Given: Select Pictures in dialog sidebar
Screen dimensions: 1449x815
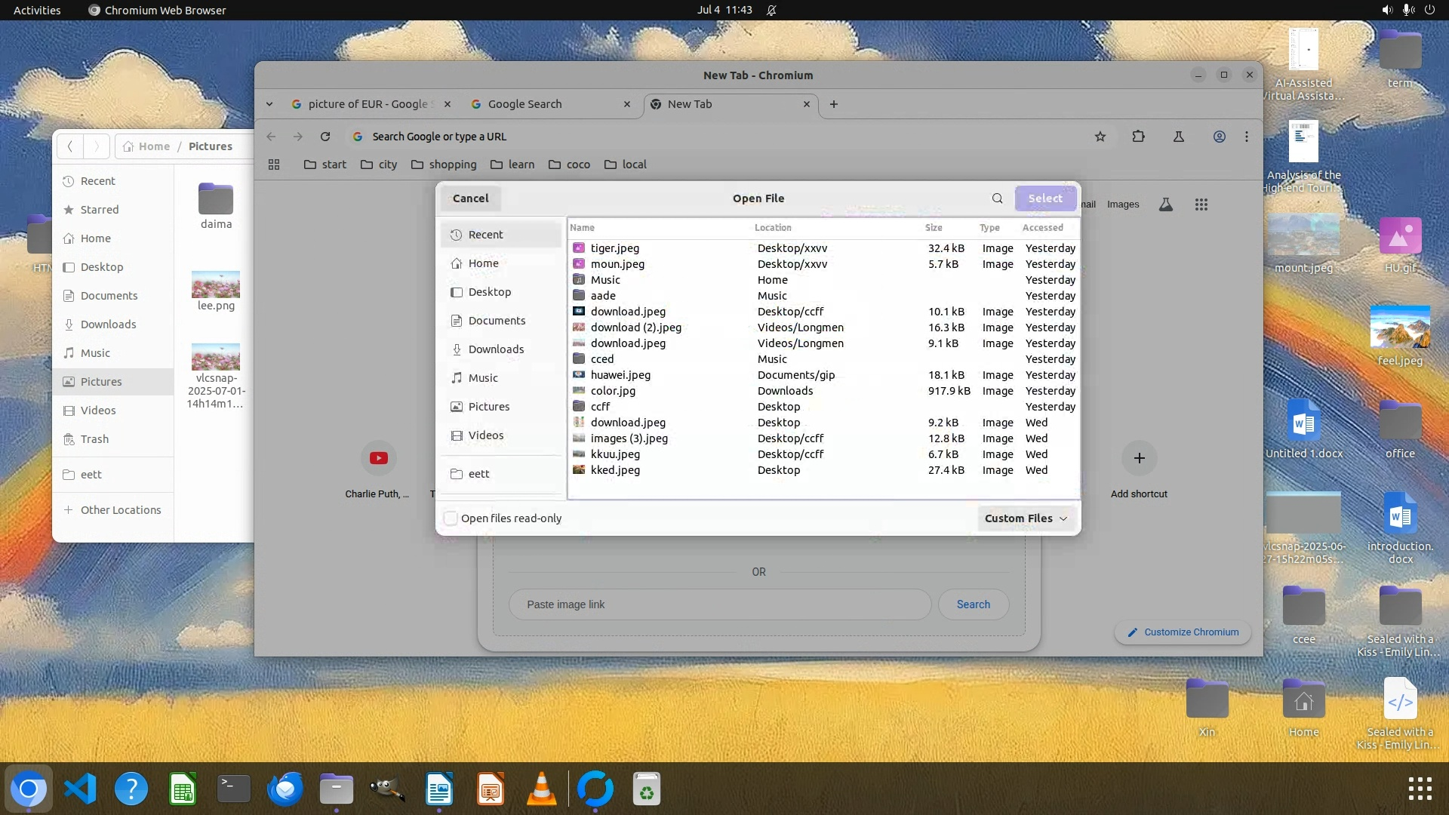Looking at the screenshot, I should coord(488,407).
